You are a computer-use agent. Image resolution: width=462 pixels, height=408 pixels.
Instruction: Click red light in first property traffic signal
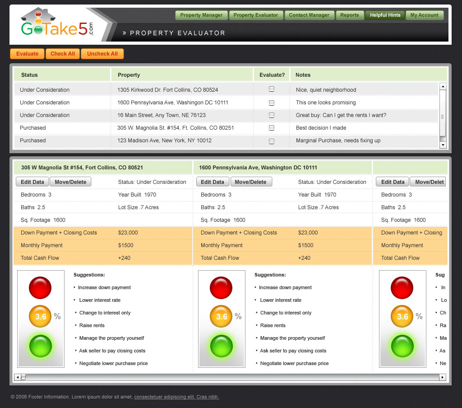click(41, 288)
